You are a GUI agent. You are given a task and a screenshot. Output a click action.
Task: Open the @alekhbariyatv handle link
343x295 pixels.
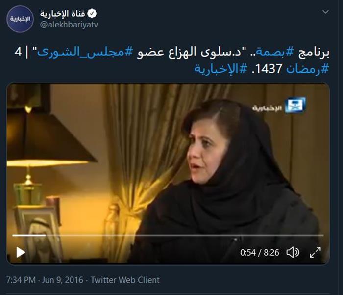point(69,25)
